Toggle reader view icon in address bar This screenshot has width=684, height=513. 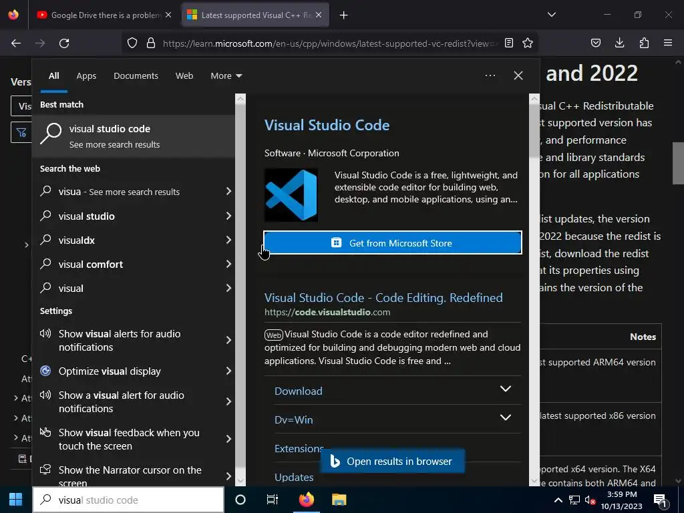pyautogui.click(x=508, y=43)
